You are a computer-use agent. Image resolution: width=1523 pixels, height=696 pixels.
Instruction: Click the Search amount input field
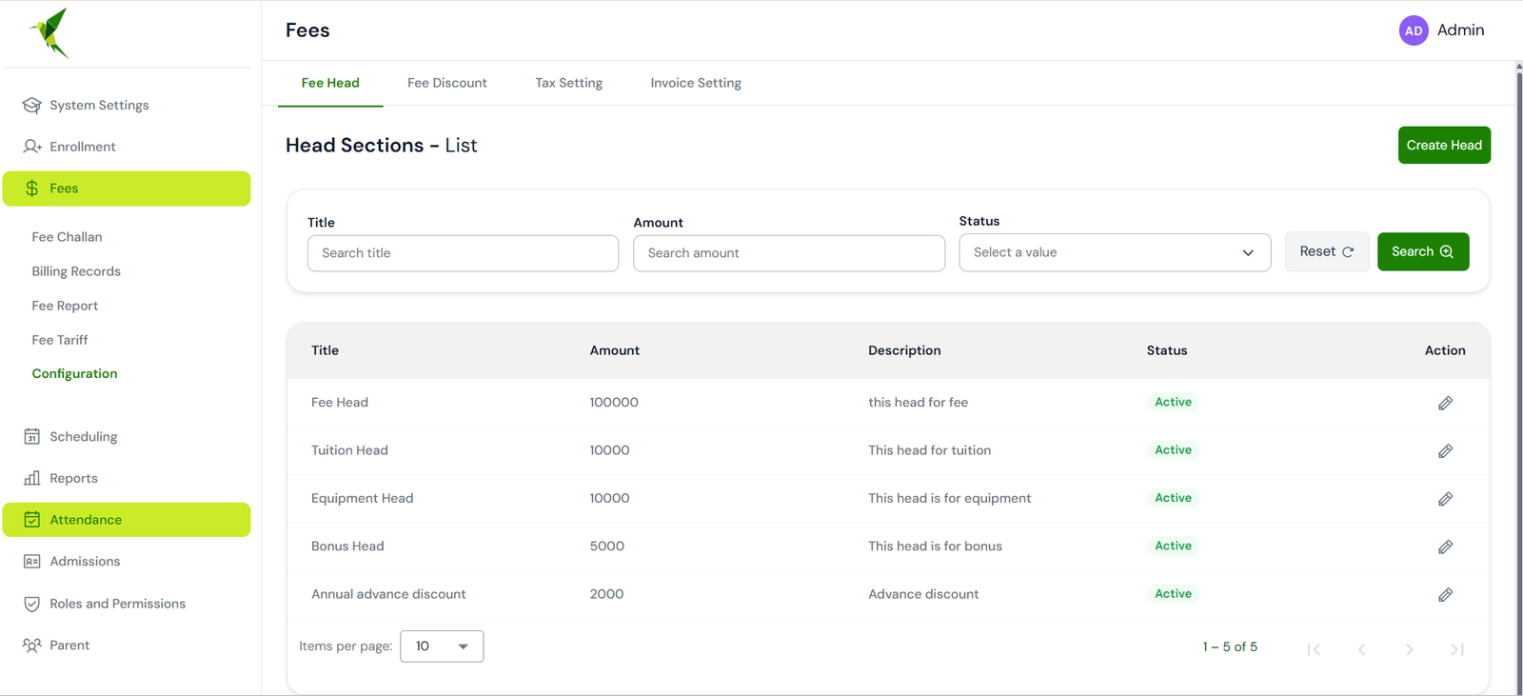[789, 253]
